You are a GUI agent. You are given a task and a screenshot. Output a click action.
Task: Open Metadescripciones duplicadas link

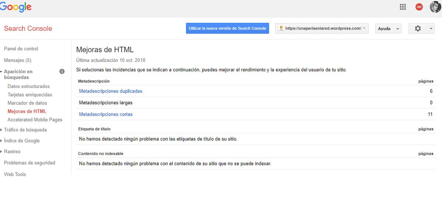pyautogui.click(x=110, y=91)
